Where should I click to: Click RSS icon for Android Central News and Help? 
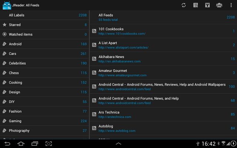coord(94,100)
